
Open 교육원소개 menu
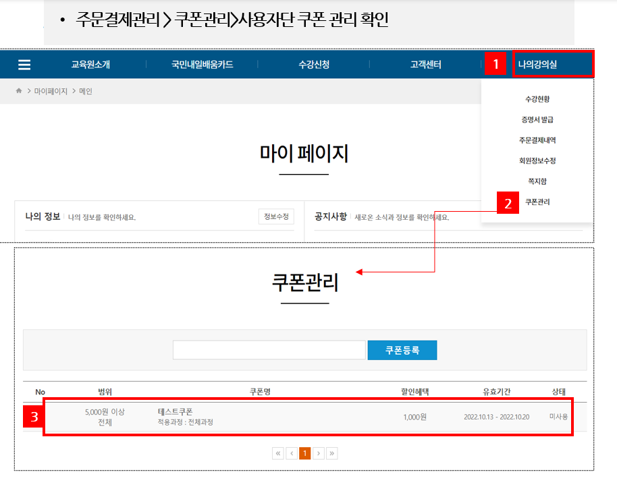(x=90, y=65)
